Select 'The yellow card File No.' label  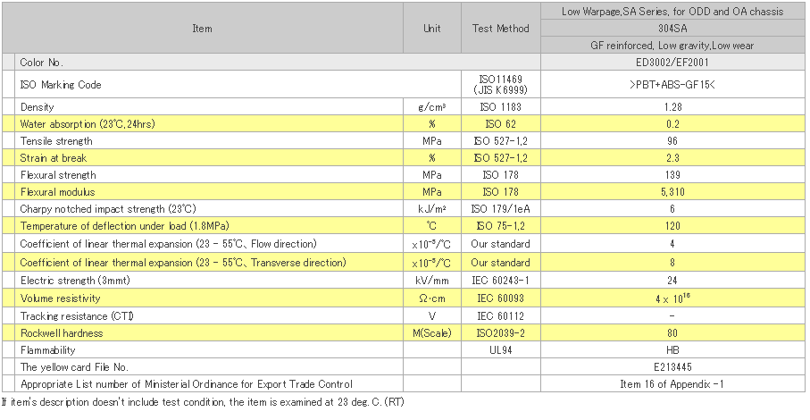(x=74, y=367)
